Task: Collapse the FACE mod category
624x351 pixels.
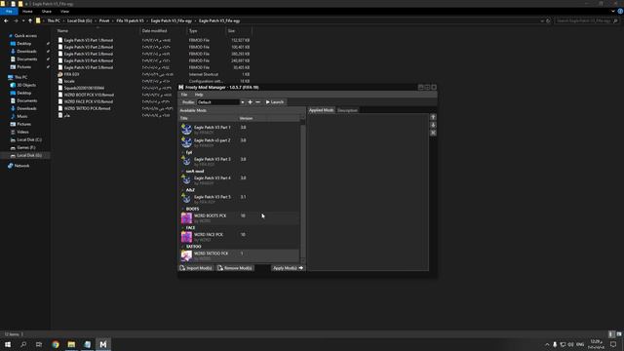Action: click(182, 228)
